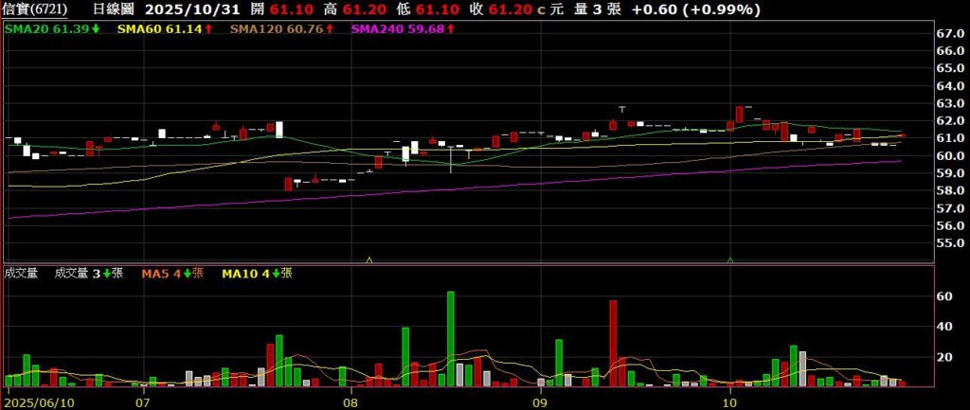Click the tallest green volume bar
970x410 pixels.
click(451, 338)
